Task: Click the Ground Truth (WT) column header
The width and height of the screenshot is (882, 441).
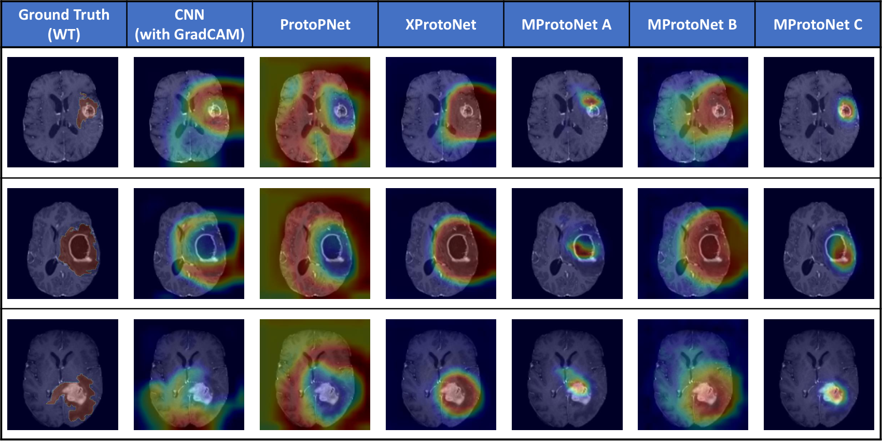Action: 64,24
